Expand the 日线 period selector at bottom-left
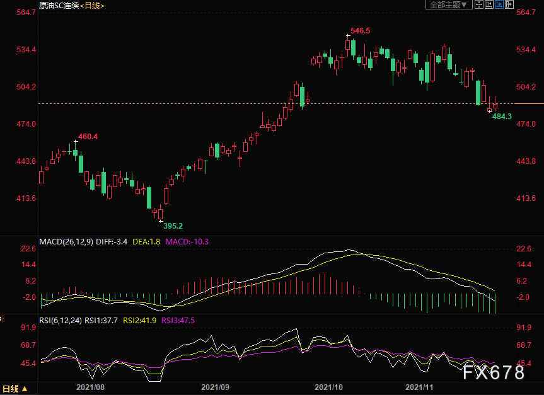This screenshot has height=395, width=544. point(14,389)
